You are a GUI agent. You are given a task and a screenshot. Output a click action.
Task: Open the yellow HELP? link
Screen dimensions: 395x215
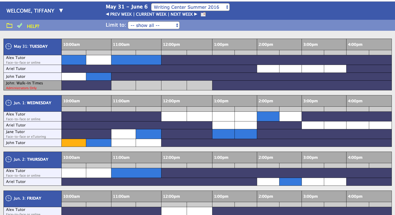pyautogui.click(x=33, y=26)
